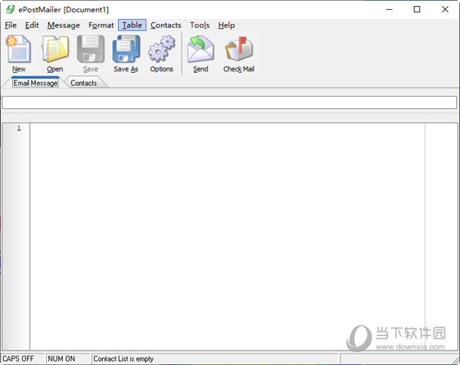Expand the Message menu
Viewport: 460px width, 365px height.
coord(63,25)
